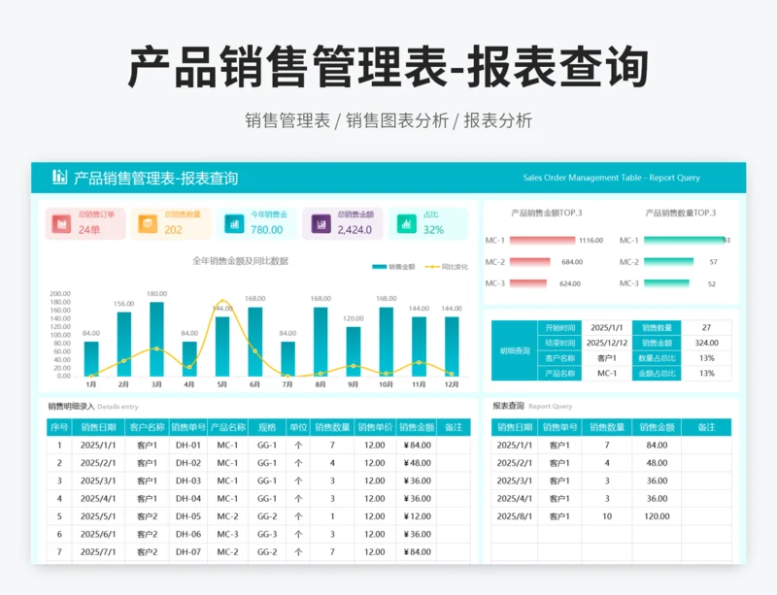Viewport: 777px width, 595px height.
Task: Click the 单位 column header
Action: (298, 427)
